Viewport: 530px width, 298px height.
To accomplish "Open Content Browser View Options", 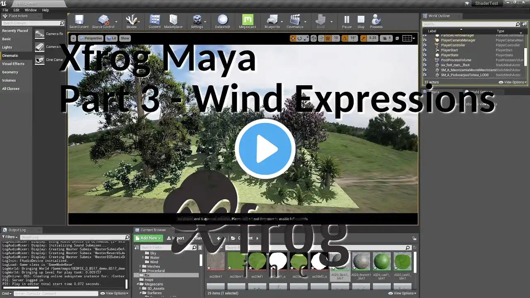I will pos(402,293).
